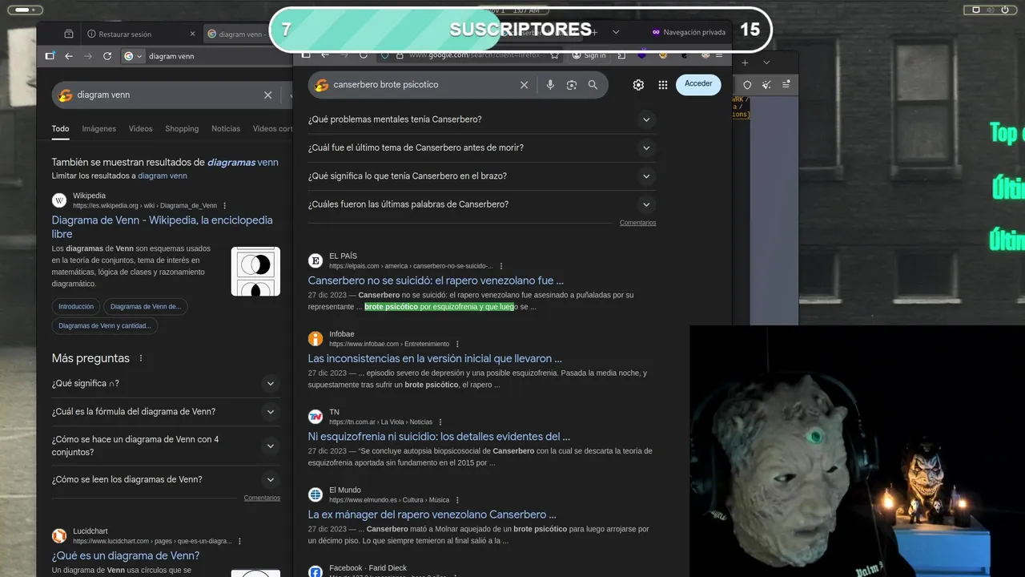Expand ¿Qué problemas mentales tenía Canserbero?
The width and height of the screenshot is (1025, 577).
[x=482, y=119]
